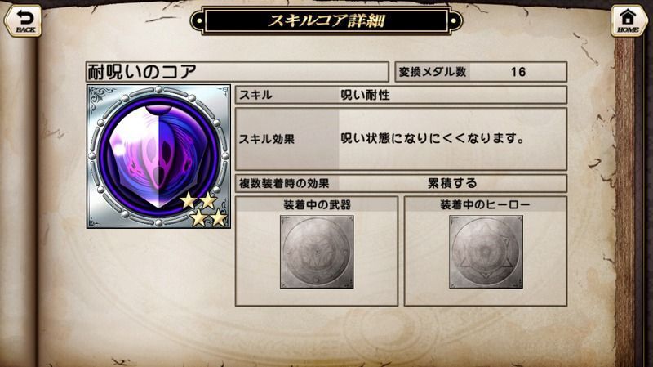Open the empty equipped hero slot
Viewport: 653px width, 367px height.
[486, 252]
